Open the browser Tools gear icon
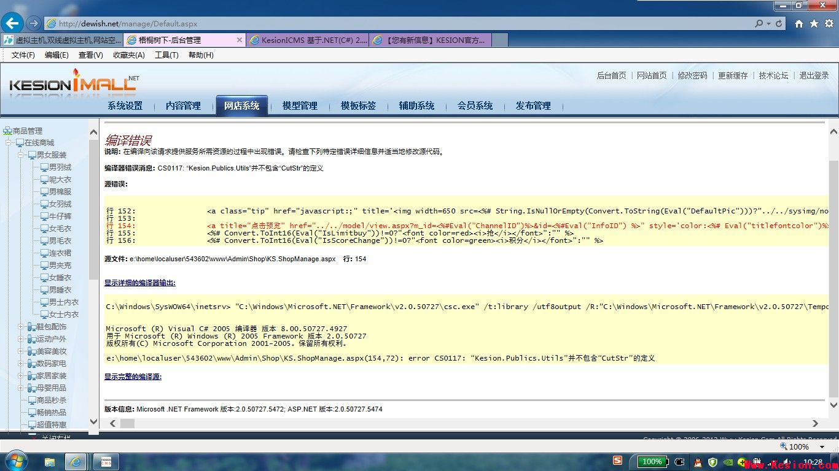Image resolution: width=839 pixels, height=471 pixels. (829, 23)
